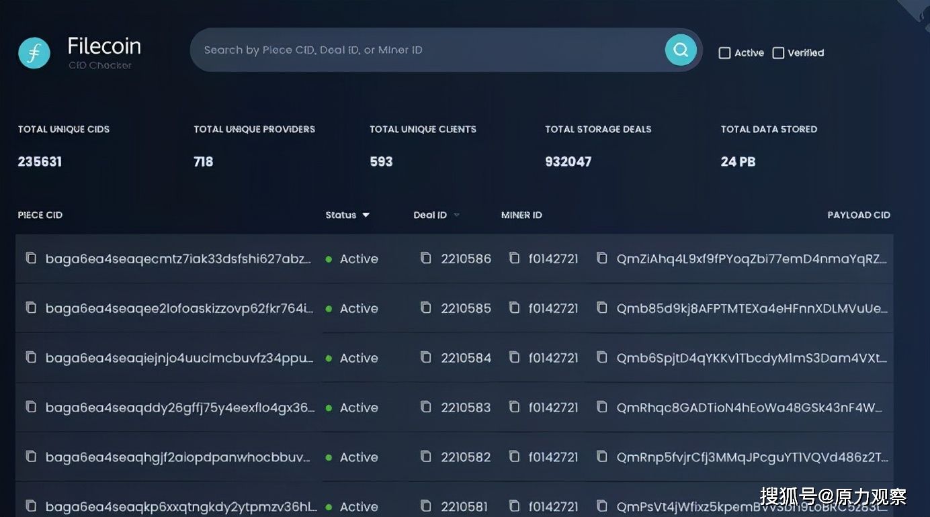Open payload CID QmRhqc8GADTioN4hEoWa48GSk43nF4W

(749, 408)
